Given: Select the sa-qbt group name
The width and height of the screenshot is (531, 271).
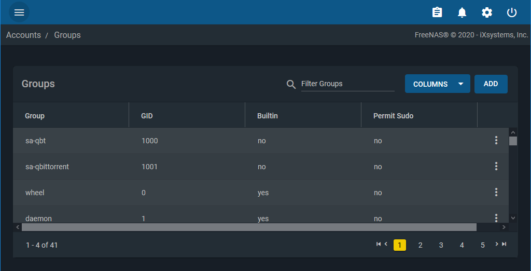Looking at the screenshot, I should (x=36, y=140).
